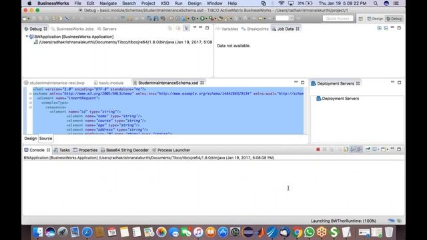The width and height of the screenshot is (427, 240).
Task: Click the progress indicator icon in status bar
Action: (399, 221)
